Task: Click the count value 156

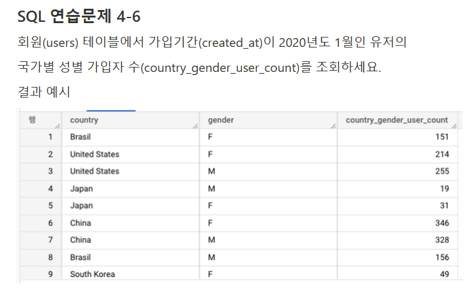Action: point(442,257)
